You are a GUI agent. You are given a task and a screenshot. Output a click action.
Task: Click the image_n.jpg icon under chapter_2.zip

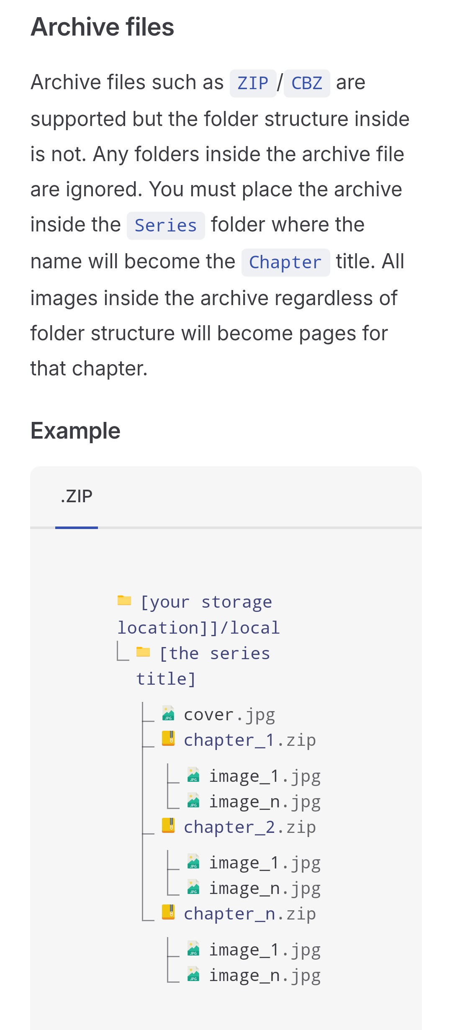coord(193,887)
